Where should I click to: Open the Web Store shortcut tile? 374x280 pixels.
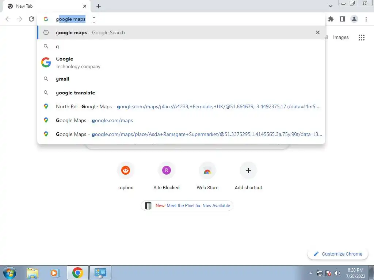(207, 176)
